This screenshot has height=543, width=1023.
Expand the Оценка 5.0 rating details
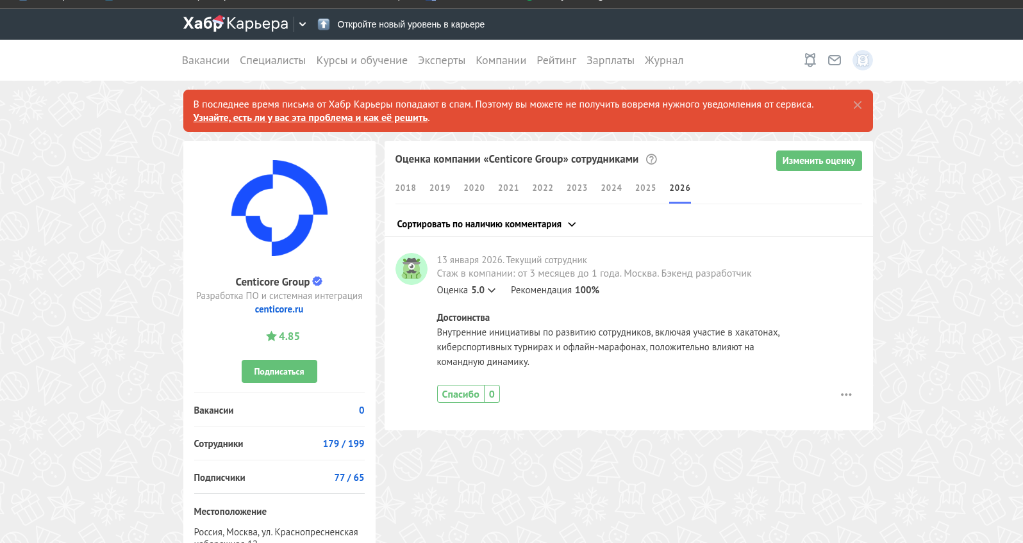click(466, 290)
